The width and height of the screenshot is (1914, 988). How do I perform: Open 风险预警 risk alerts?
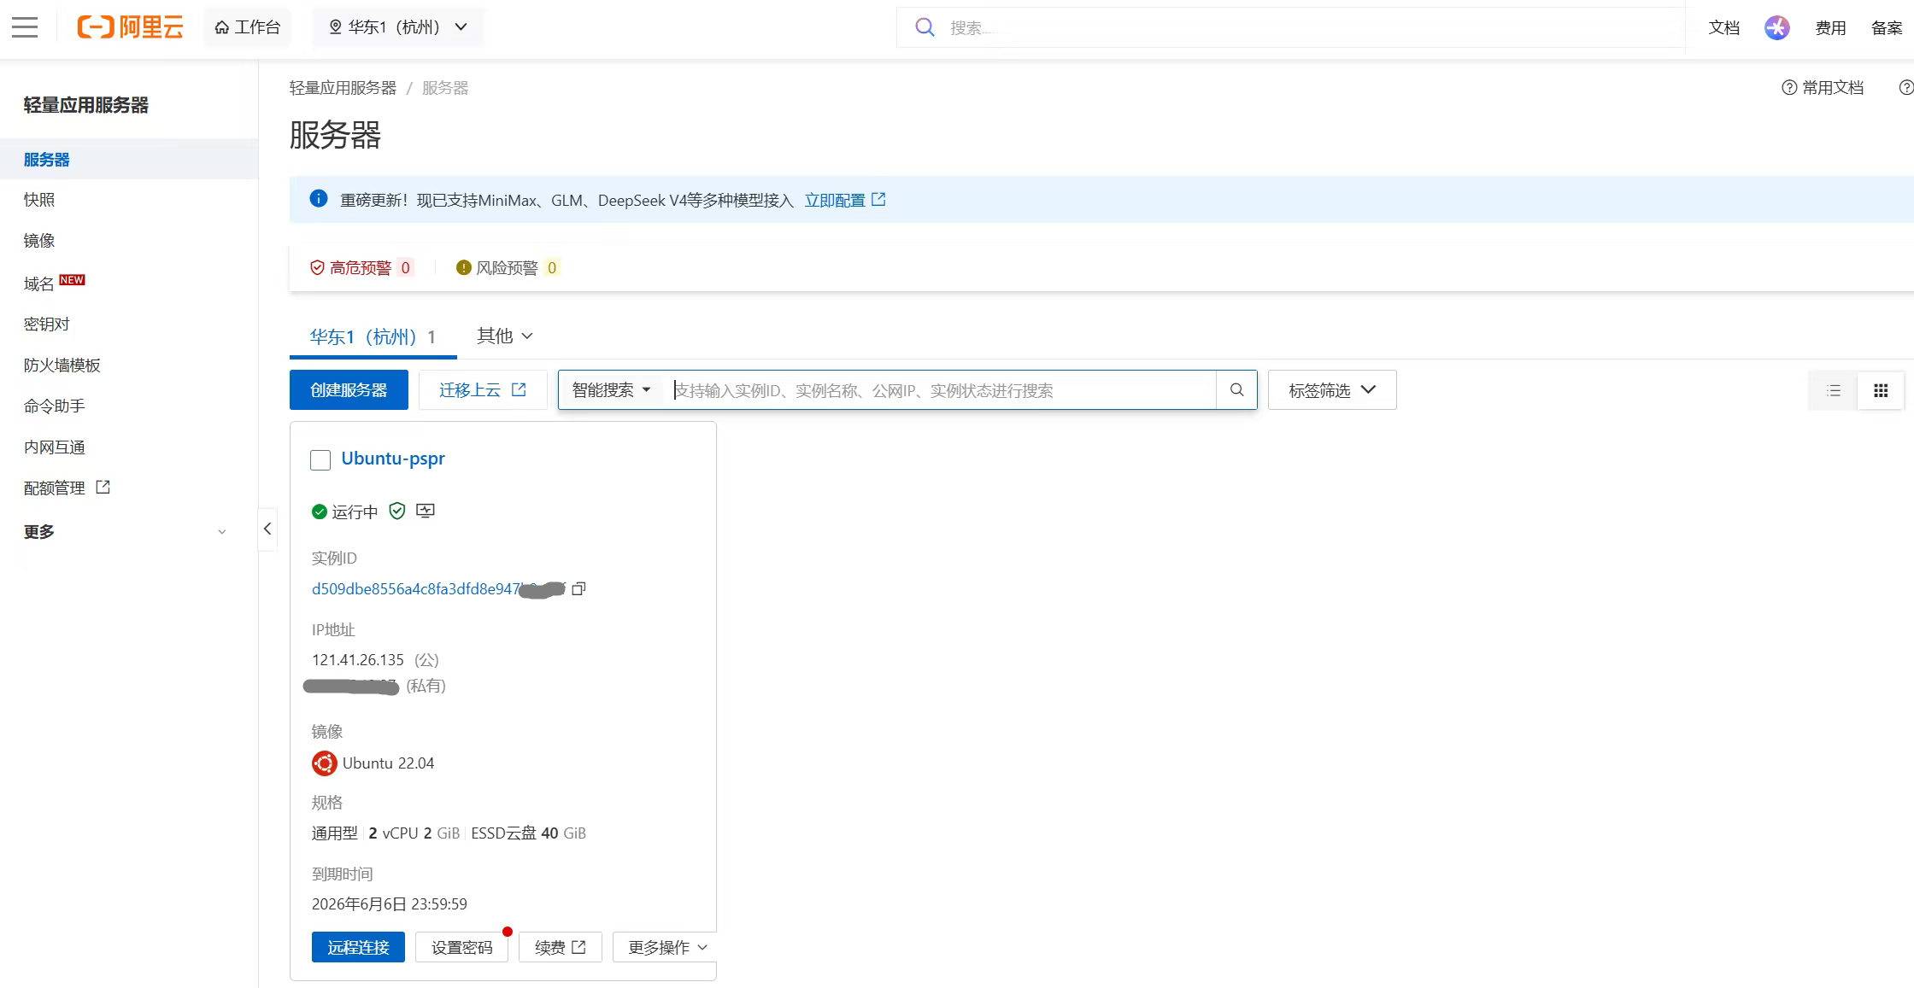tap(508, 268)
